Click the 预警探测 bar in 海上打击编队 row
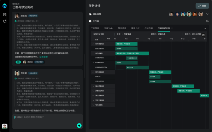212x132 pixels. [183, 86]
